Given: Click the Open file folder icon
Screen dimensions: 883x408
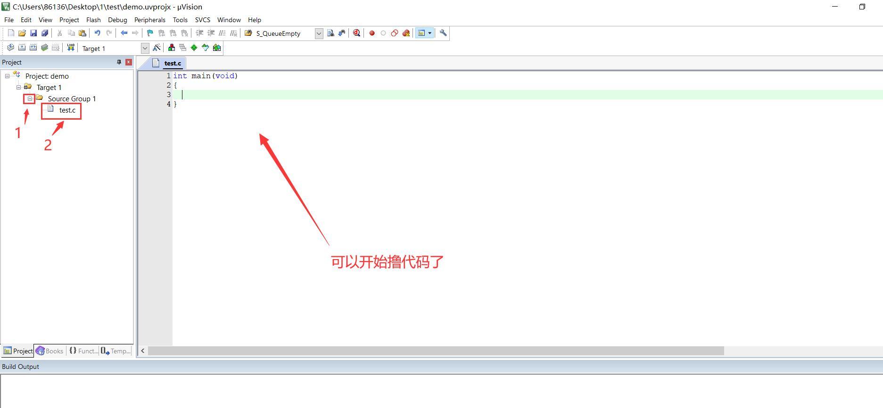Looking at the screenshot, I should (22, 33).
